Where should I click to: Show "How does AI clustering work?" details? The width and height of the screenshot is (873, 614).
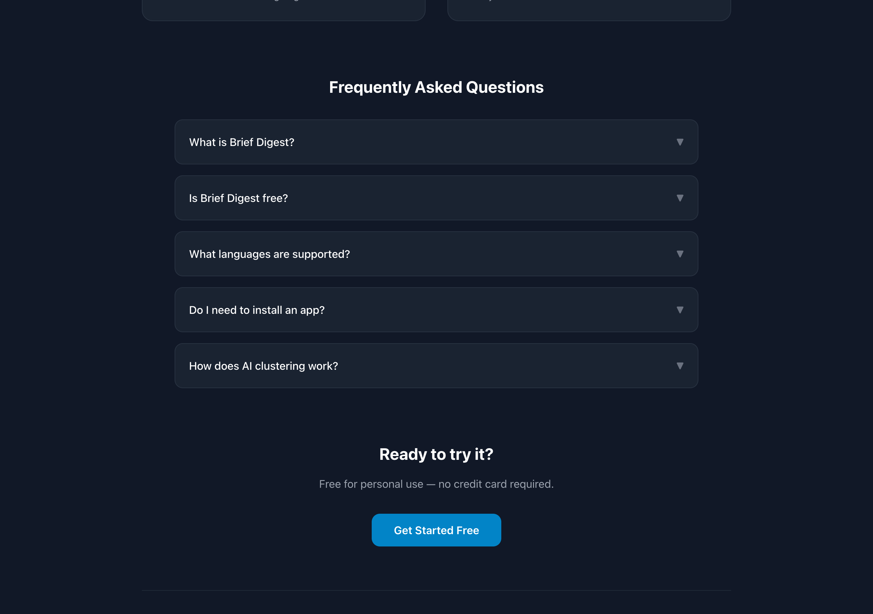(x=263, y=366)
